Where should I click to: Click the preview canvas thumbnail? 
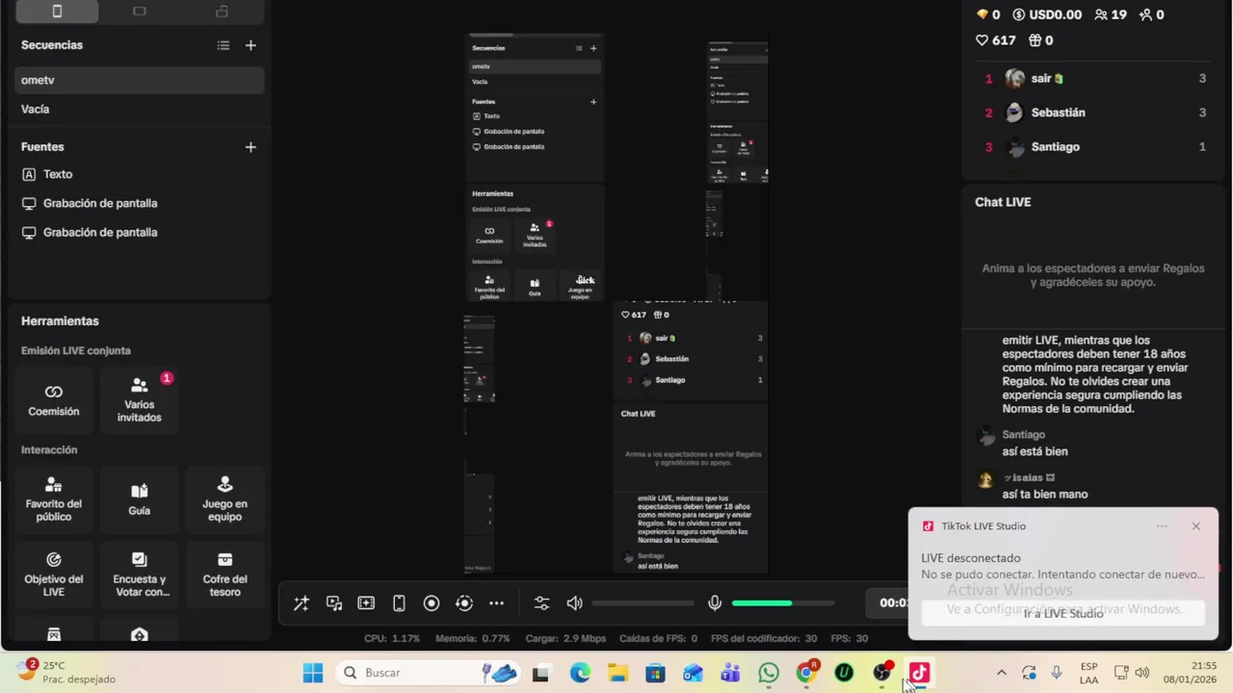tap(616, 303)
